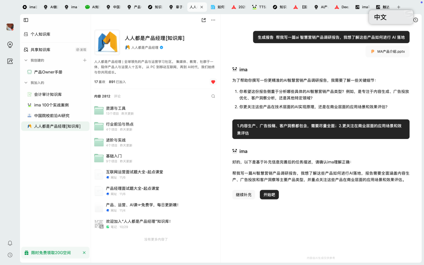Collapse the 我加入的 section

tap(26, 83)
